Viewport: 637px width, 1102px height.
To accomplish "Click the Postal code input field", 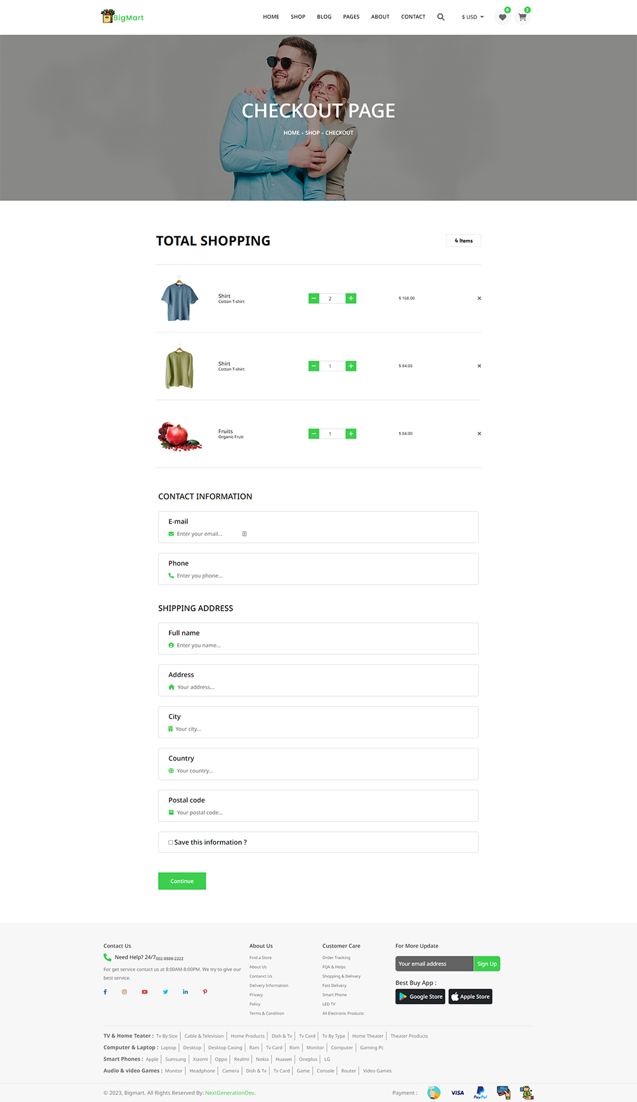I will pos(318,813).
